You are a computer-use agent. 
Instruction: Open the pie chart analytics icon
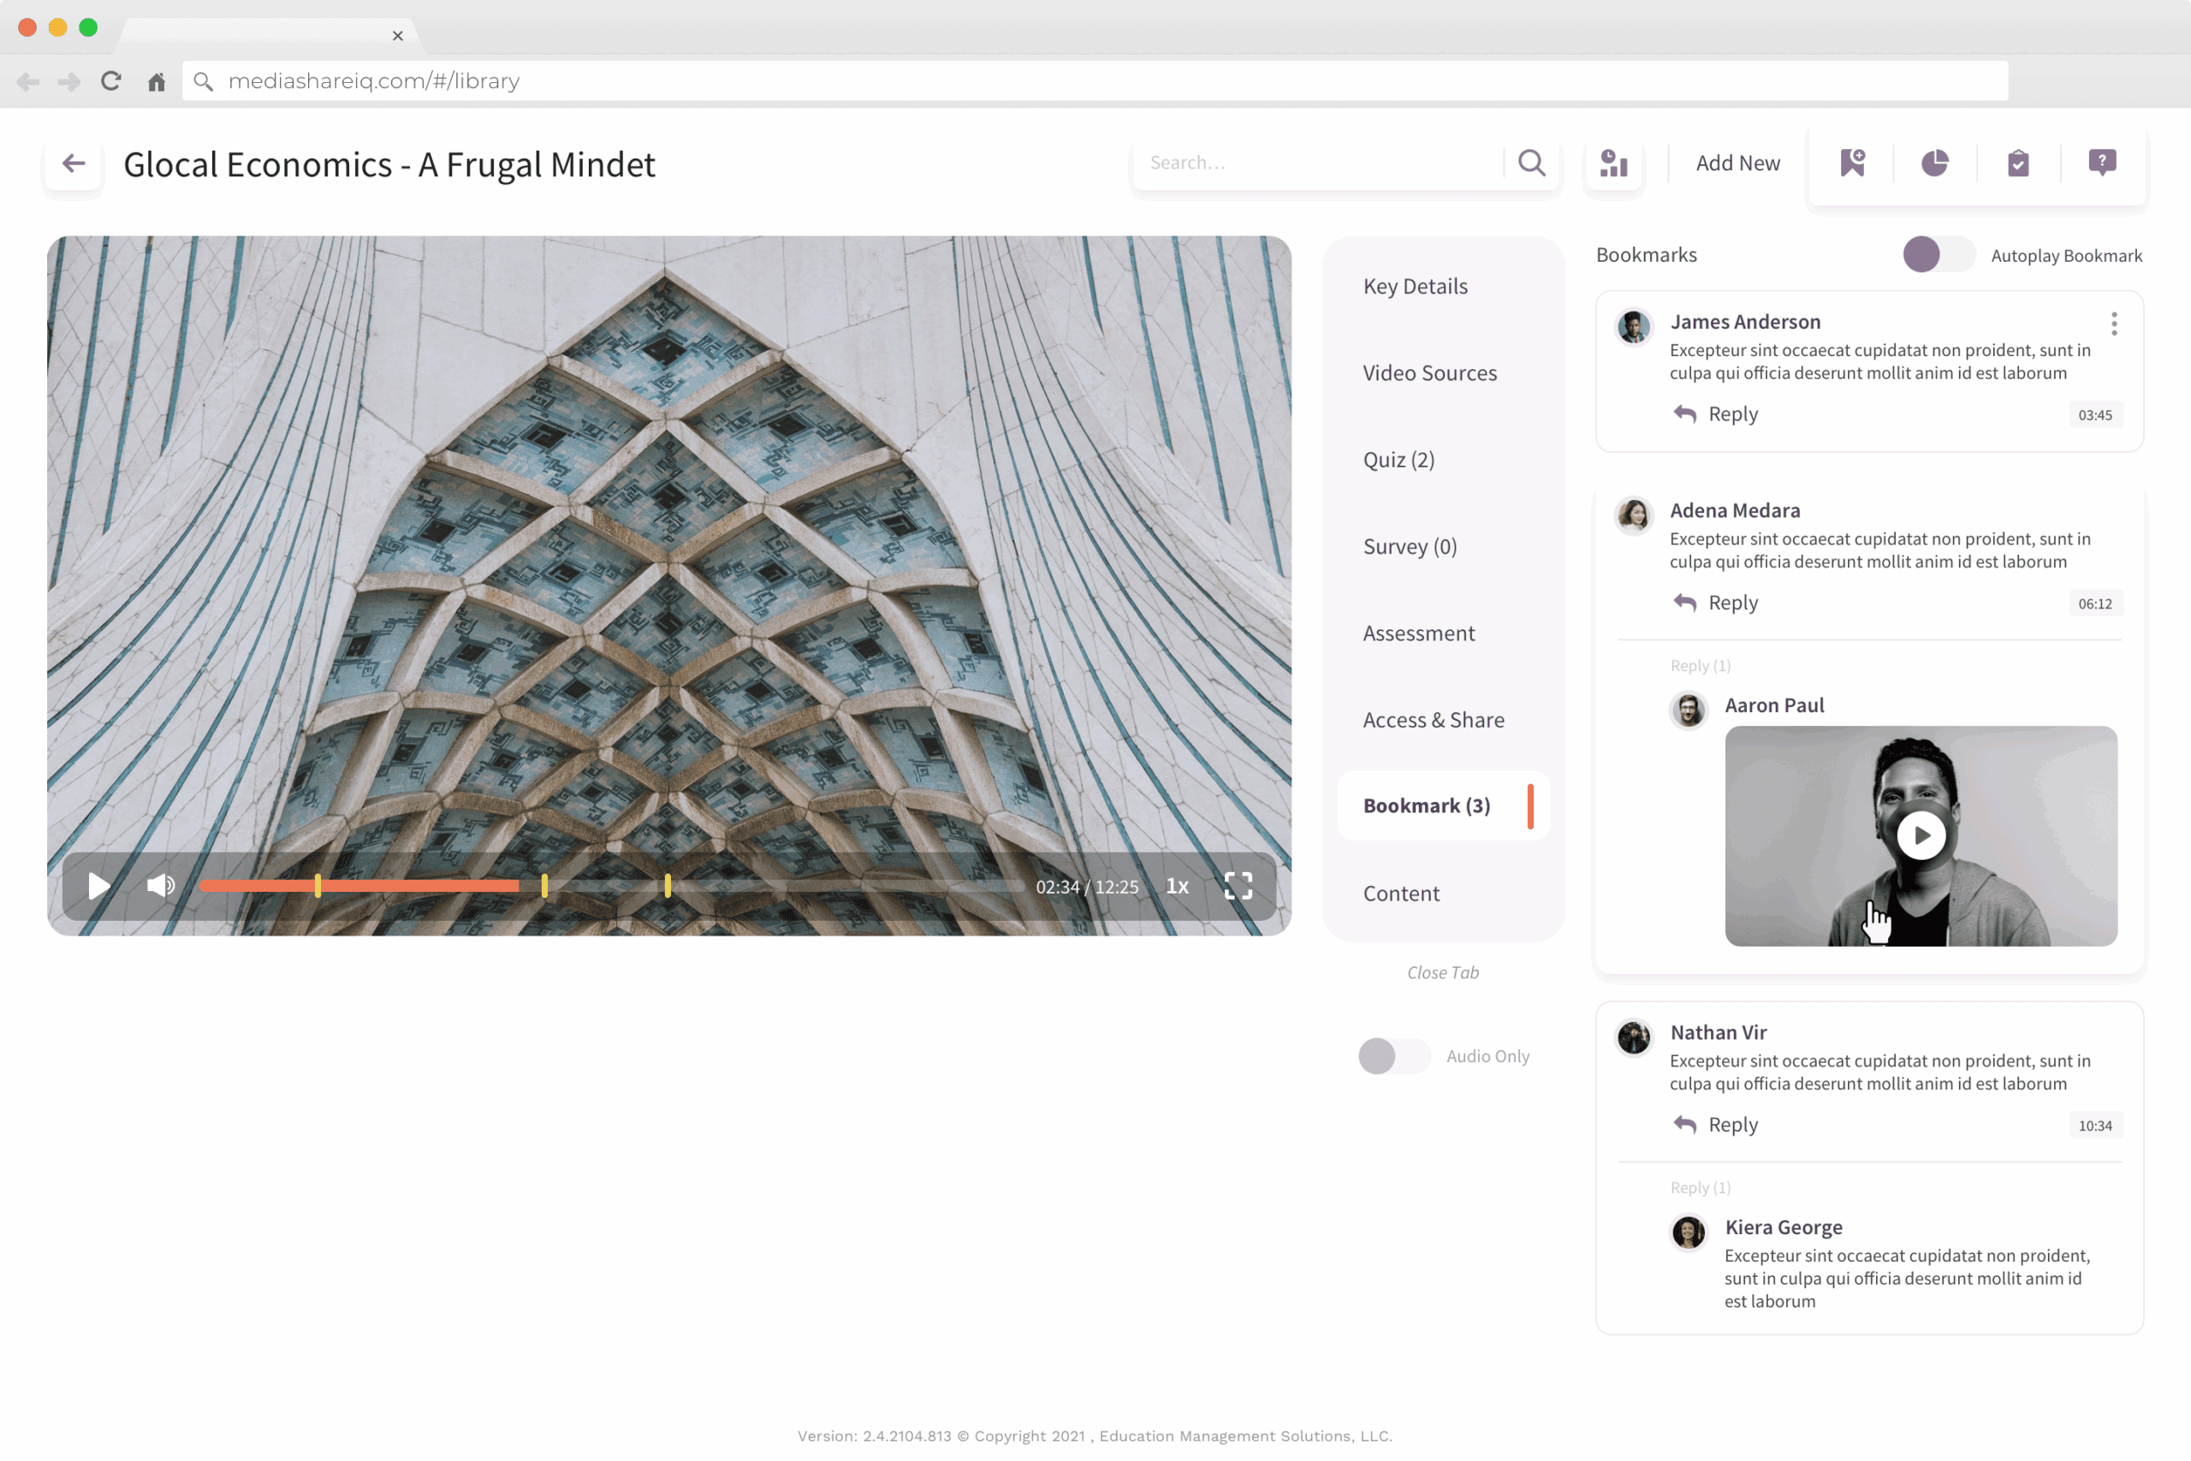coord(1935,163)
